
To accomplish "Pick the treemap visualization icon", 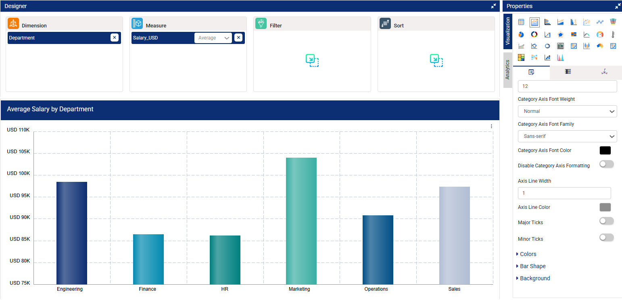I will coord(521,58).
